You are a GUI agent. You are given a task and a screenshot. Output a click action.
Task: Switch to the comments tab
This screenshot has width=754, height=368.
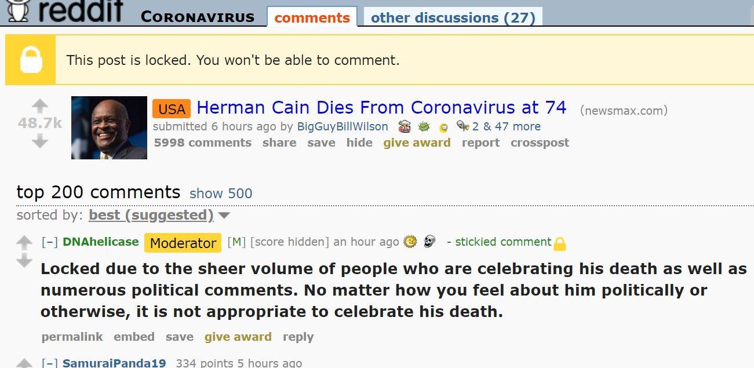coord(312,17)
